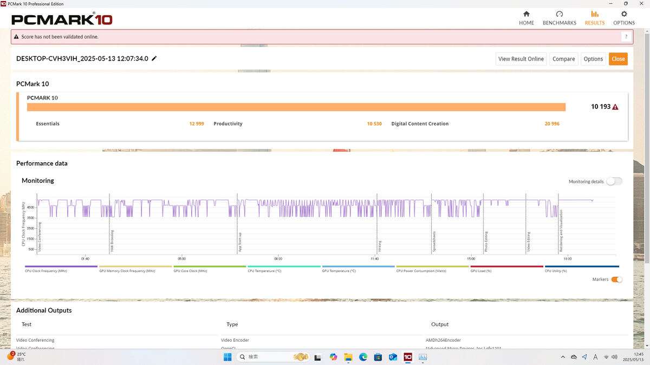
Task: Open the monitoring app taskbar icon
Action: click(x=422, y=357)
